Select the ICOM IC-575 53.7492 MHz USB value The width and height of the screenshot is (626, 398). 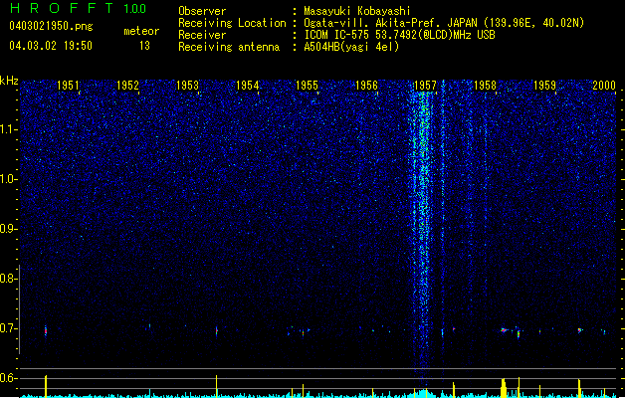(399, 35)
